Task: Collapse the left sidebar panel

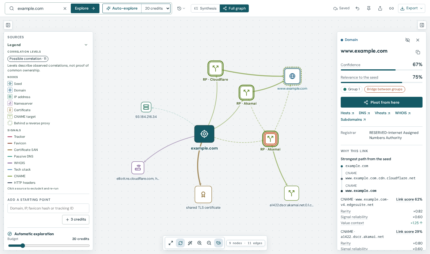Action: pyautogui.click(x=8, y=25)
